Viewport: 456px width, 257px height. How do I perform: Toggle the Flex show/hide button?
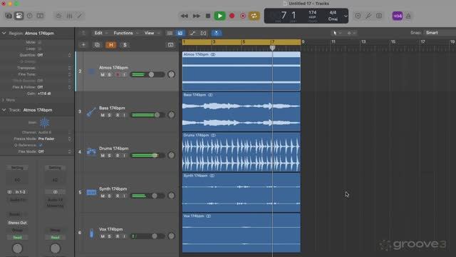click(x=203, y=34)
